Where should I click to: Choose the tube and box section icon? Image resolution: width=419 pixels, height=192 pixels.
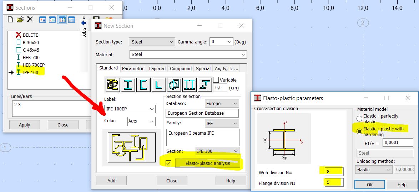(174, 84)
